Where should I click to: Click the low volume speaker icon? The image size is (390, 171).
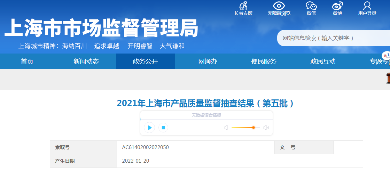(226, 128)
